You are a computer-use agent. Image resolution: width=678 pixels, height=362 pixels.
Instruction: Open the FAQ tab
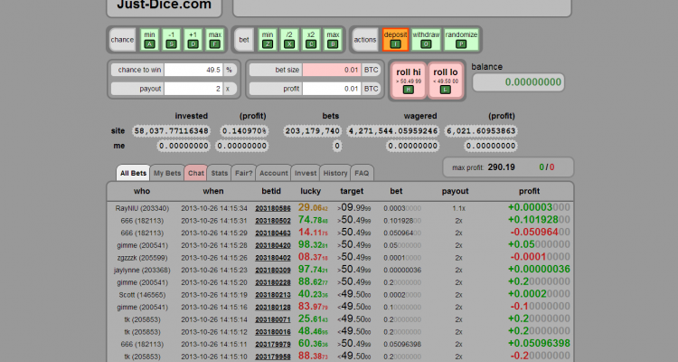[x=362, y=173]
